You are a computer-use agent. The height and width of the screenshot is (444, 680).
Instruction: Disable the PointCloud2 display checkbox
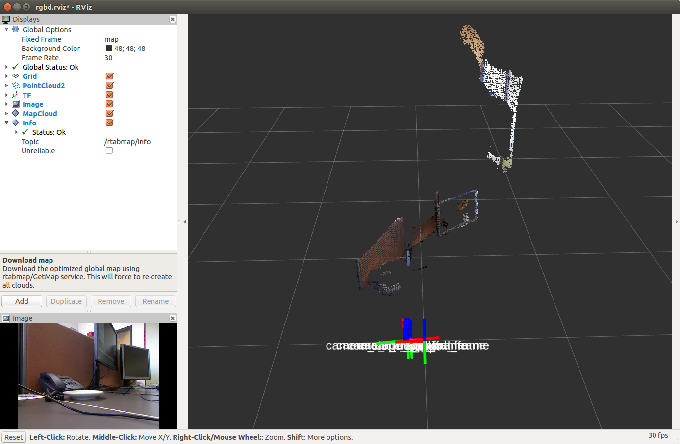tap(109, 85)
